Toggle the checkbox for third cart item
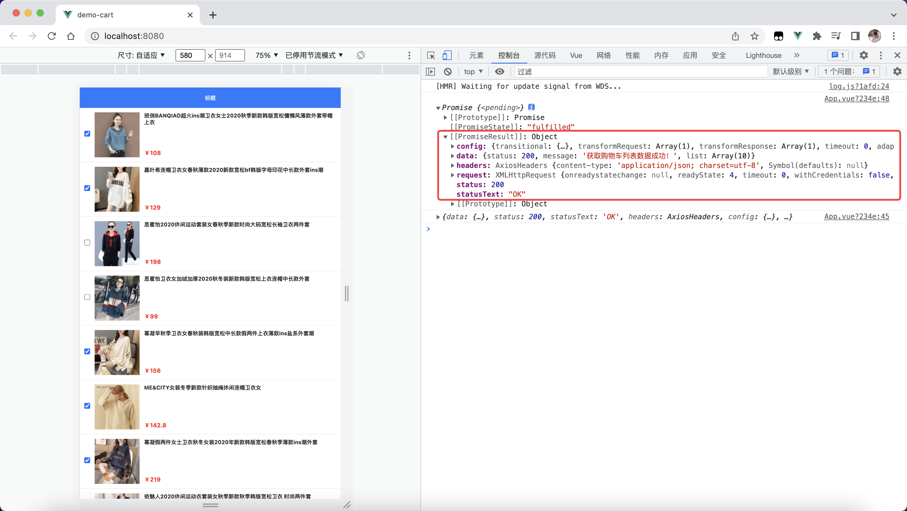This screenshot has height=511, width=907. pos(87,242)
